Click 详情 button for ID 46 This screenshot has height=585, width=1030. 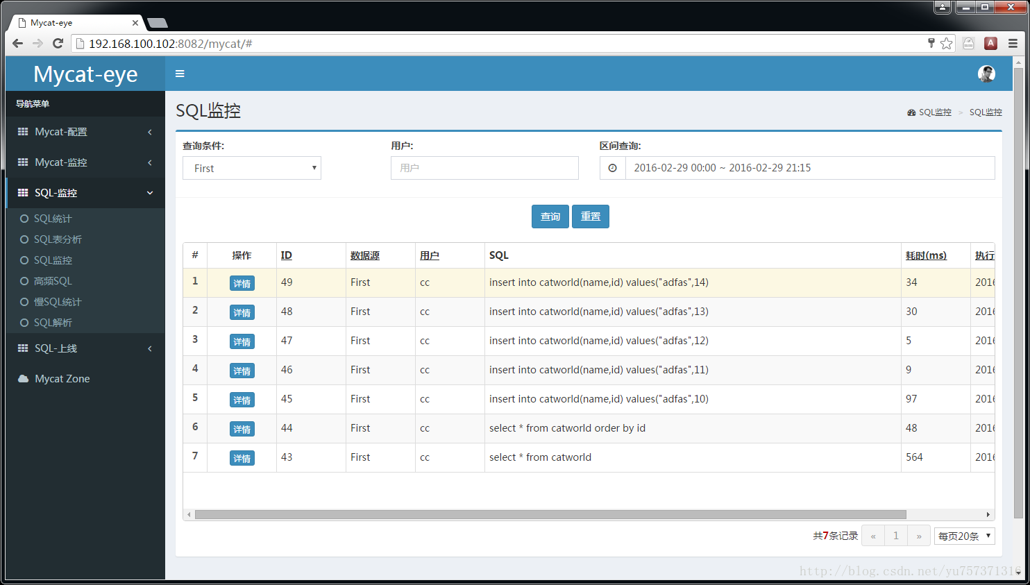click(242, 371)
